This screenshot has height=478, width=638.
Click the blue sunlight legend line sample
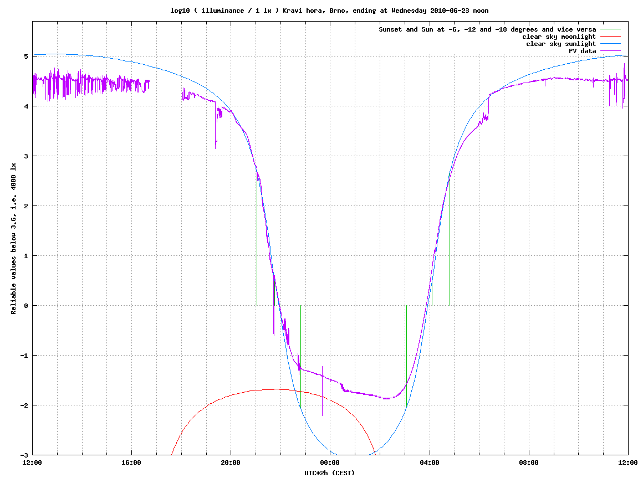click(610, 44)
